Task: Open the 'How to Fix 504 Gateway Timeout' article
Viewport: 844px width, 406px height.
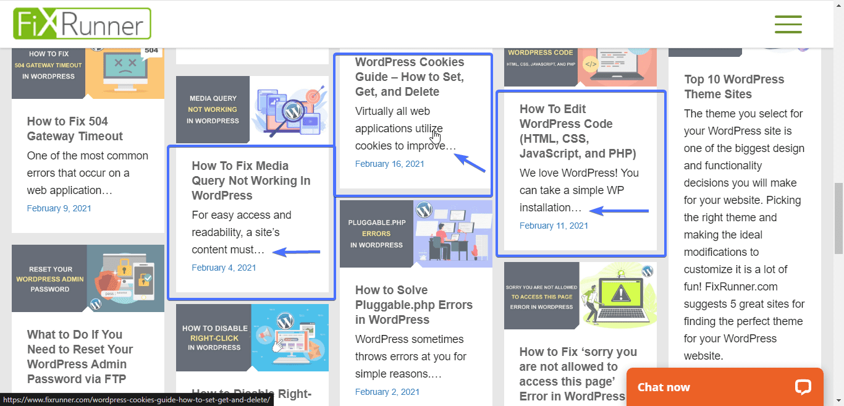Action: click(x=75, y=129)
